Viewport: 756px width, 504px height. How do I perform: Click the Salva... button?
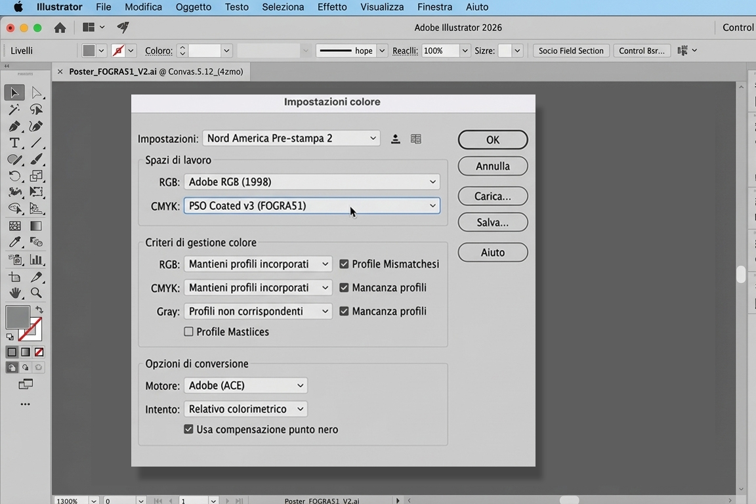point(493,222)
